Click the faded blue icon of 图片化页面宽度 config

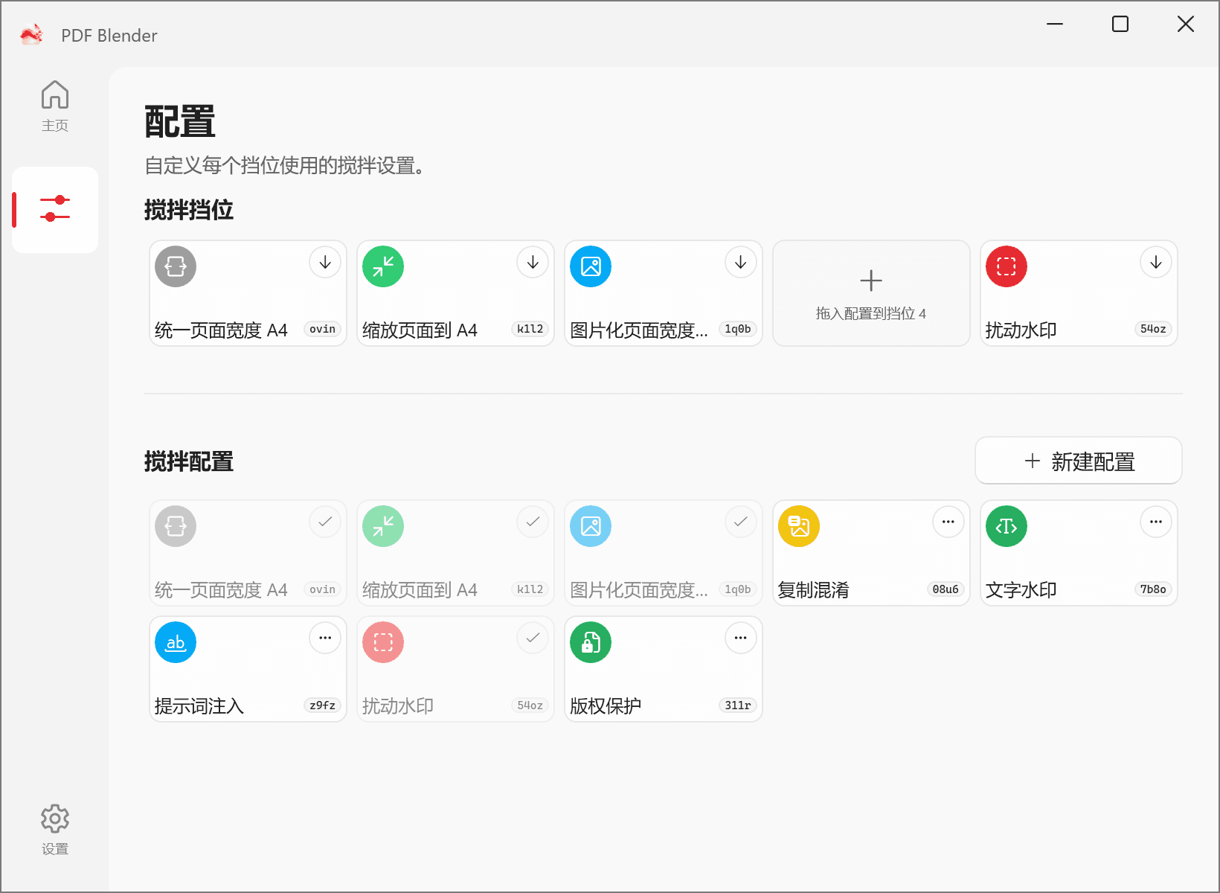point(591,526)
